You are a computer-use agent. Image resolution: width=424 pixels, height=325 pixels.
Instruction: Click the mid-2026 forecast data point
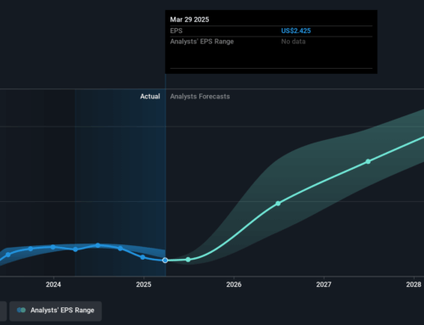pyautogui.click(x=278, y=204)
